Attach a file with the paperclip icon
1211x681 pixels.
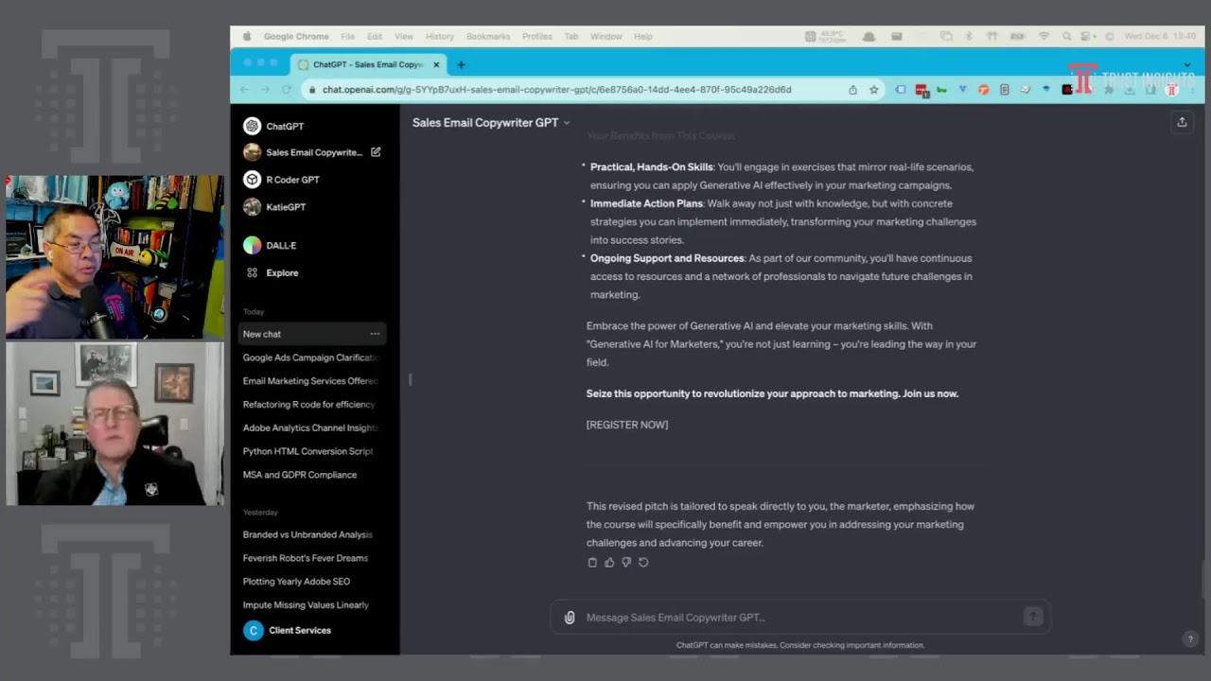tap(570, 618)
